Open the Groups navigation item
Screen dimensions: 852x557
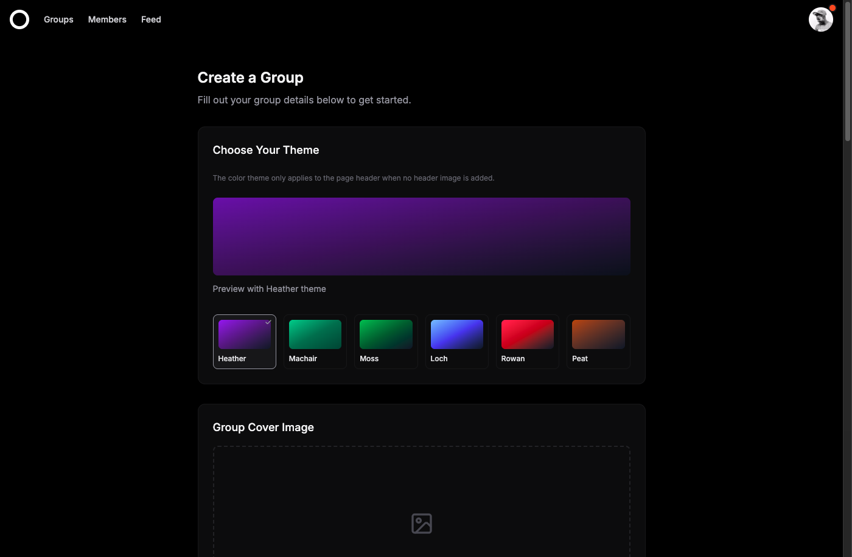coord(58,19)
